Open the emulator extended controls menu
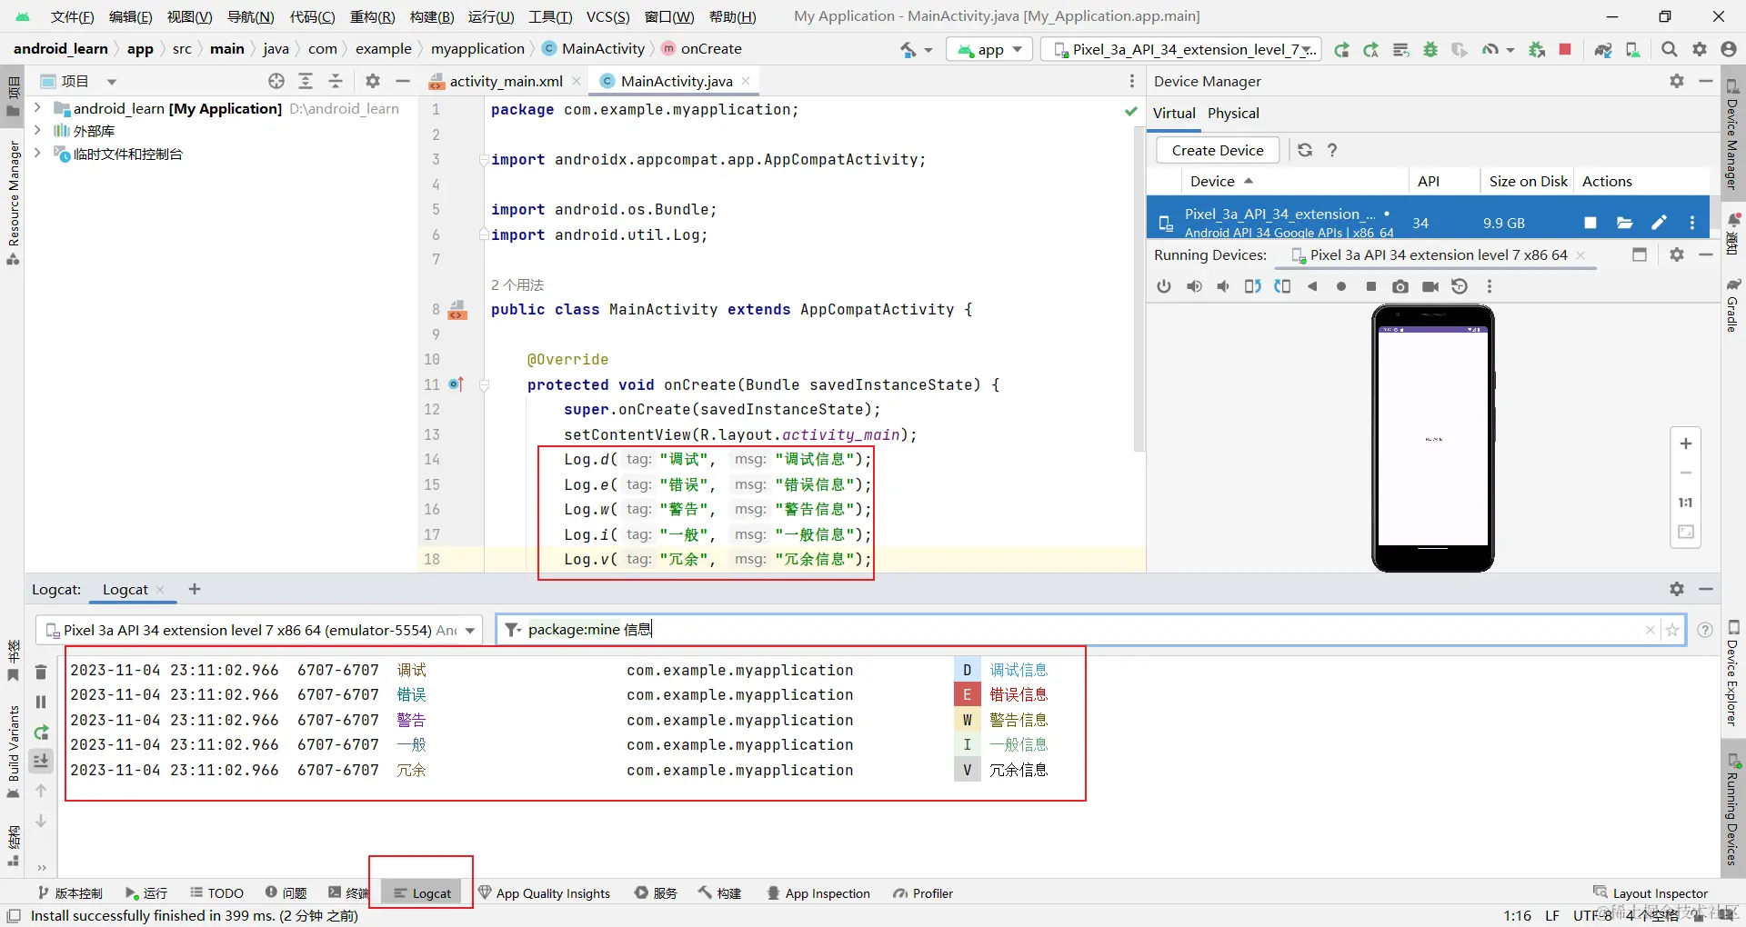Screen dimensions: 1746x927 (1489, 286)
